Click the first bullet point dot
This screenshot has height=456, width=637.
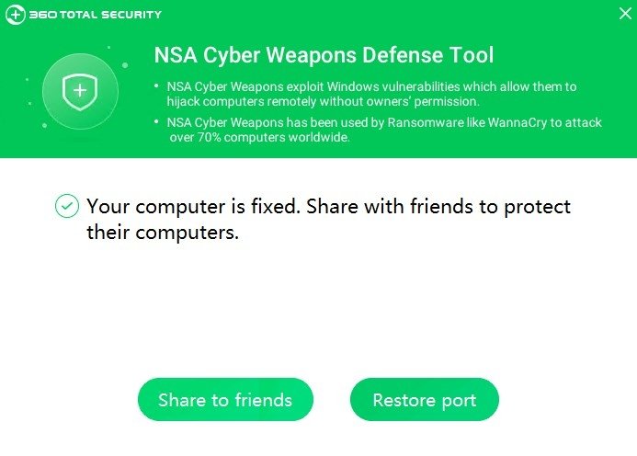[x=156, y=85]
